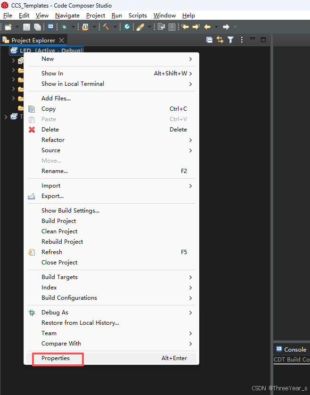
Task: Choose Show in Local Terminal
Action: [111, 84]
